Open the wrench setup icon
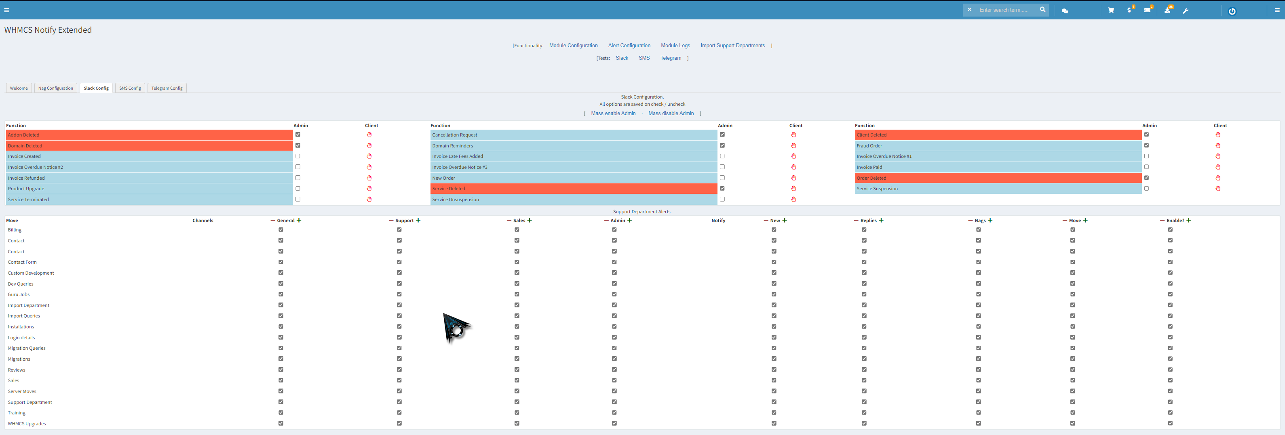The width and height of the screenshot is (1285, 435). pyautogui.click(x=1186, y=11)
